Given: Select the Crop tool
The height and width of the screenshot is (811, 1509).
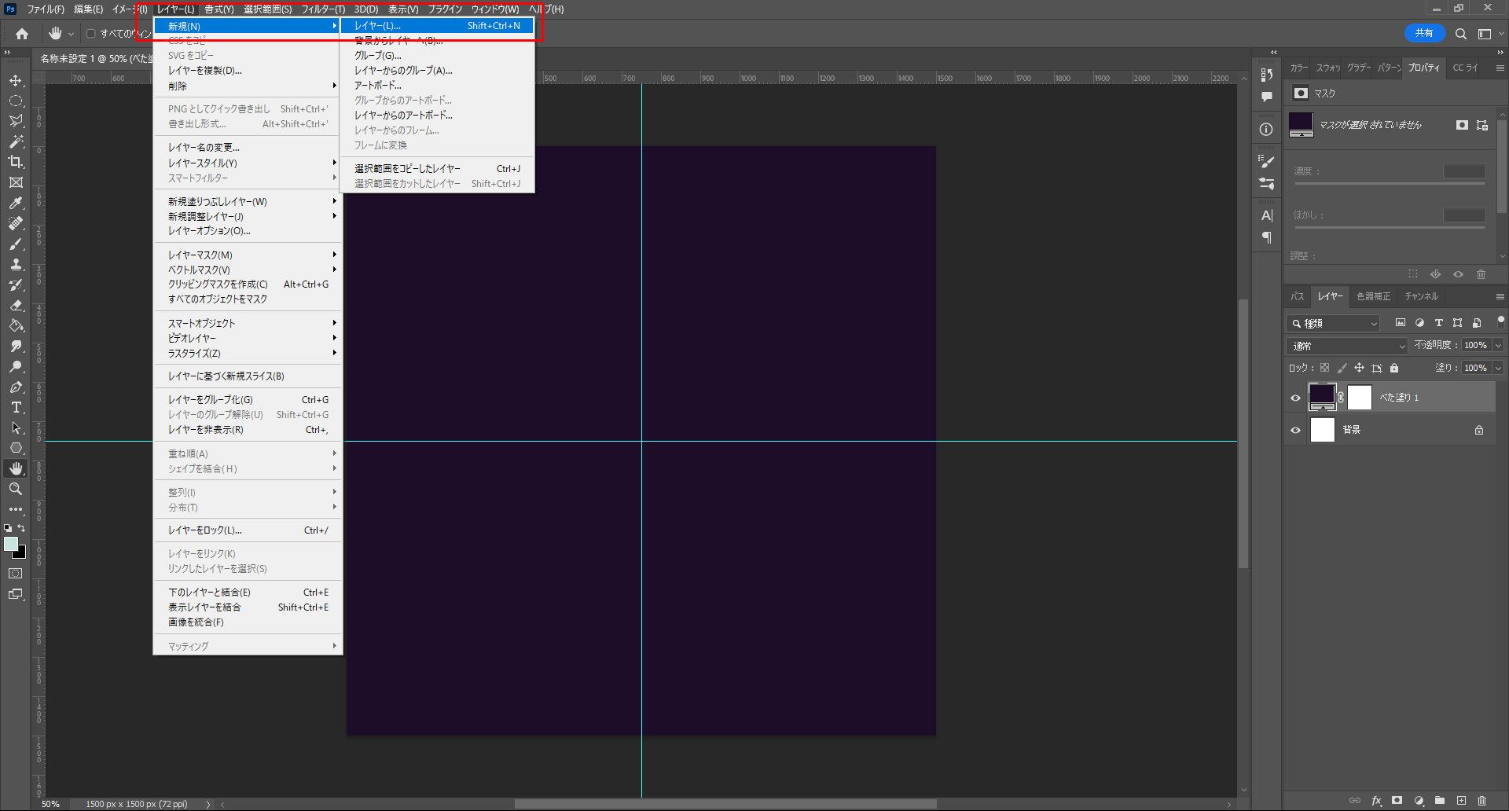Looking at the screenshot, I should [16, 162].
